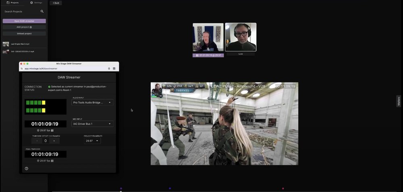Click the audio level meter display
The width and height of the screenshot is (403, 192).
coord(46,106)
